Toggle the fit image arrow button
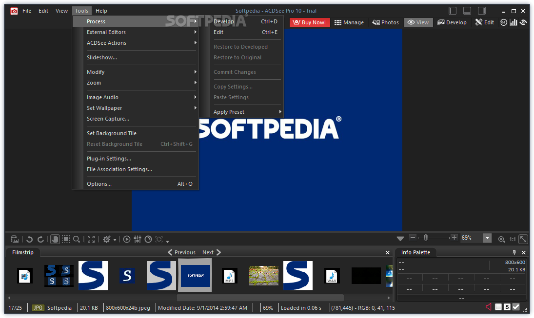Image resolution: width=534 pixels, height=318 pixels. pos(523,239)
